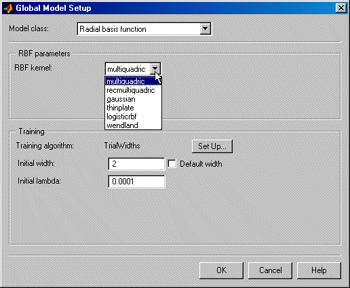
Task: Enable the Default width checkbox
Action: pyautogui.click(x=172, y=164)
